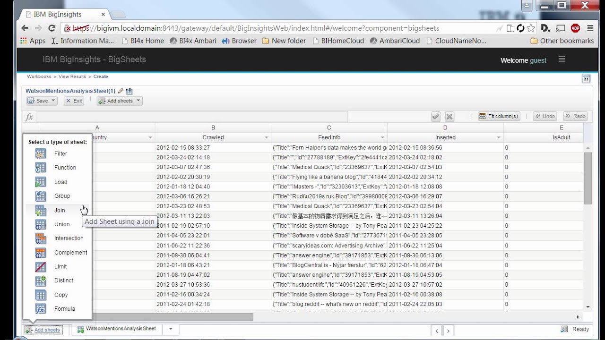
Task: Click the AdBlock Plus extension icon
Action: 575,28
